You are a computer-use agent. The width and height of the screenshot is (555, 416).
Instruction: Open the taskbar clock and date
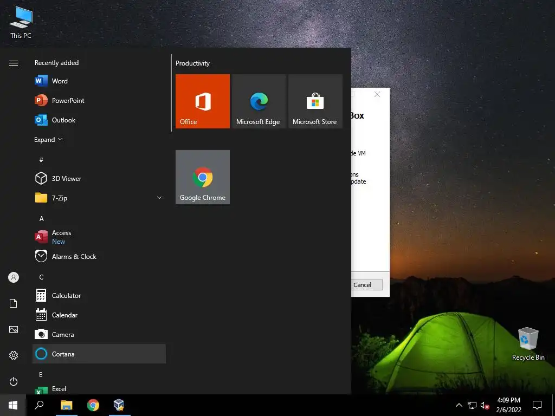click(x=508, y=405)
